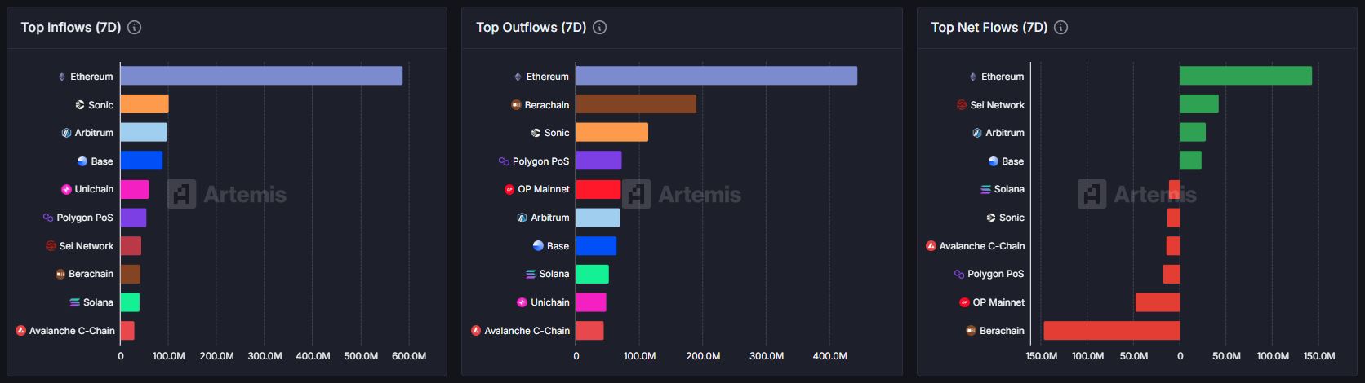Click the Polygon PoS logo in Top Outflows
This screenshot has width=1365, height=383.
504,161
